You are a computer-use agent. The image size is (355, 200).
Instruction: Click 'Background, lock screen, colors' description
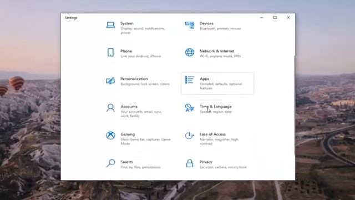click(x=145, y=84)
